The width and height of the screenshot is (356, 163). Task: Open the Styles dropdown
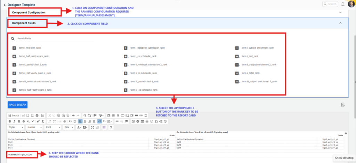[16, 128]
